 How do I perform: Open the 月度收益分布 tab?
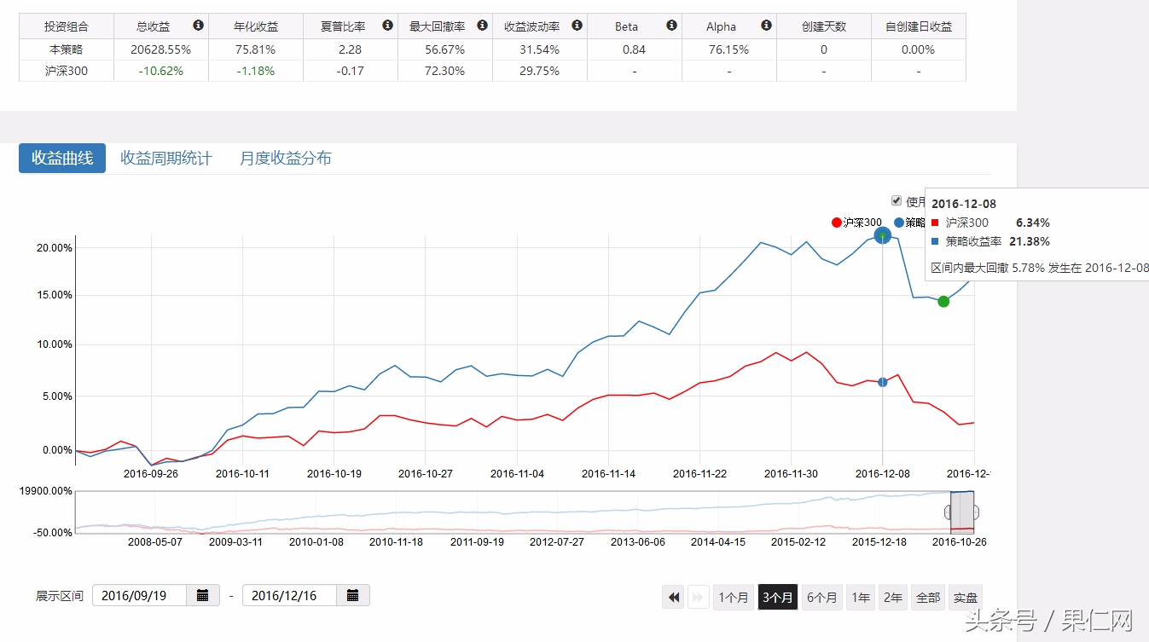pyautogui.click(x=286, y=159)
